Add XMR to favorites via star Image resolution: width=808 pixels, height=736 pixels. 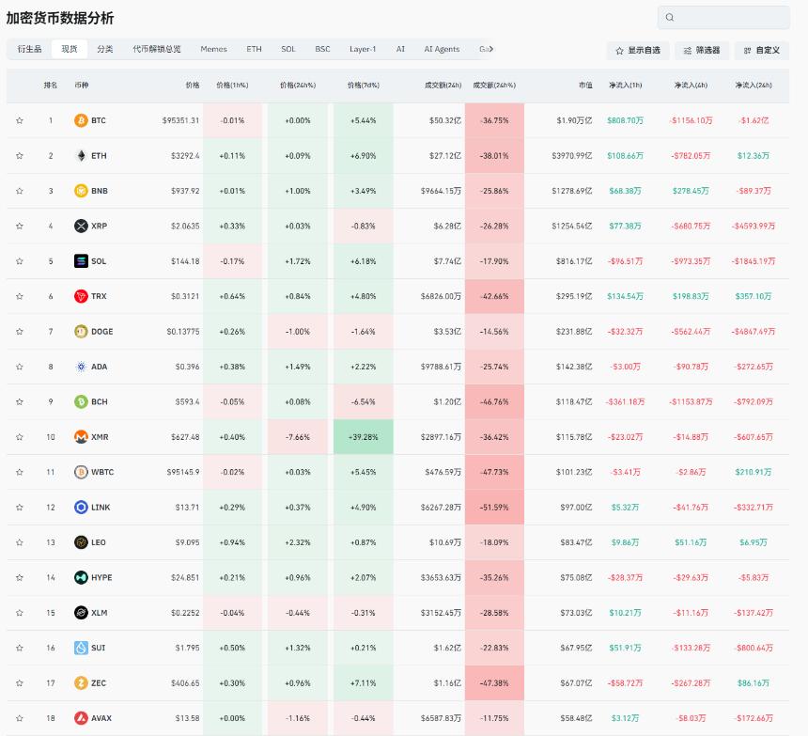tap(20, 437)
